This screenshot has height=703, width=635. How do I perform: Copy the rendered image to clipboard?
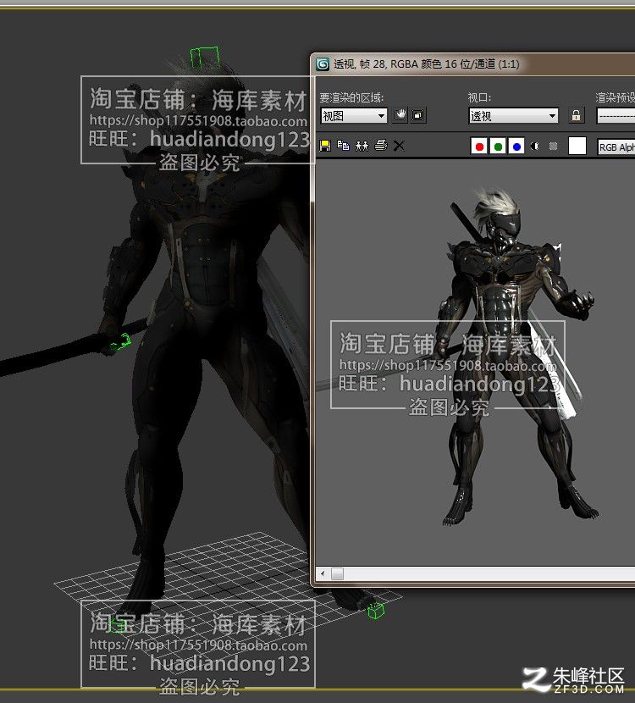click(x=343, y=146)
